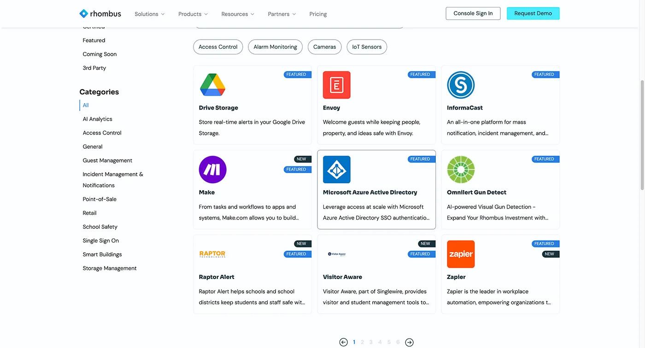645x348 pixels.
Task: Open Microsoft Azure Active Directory title
Action: click(370, 192)
